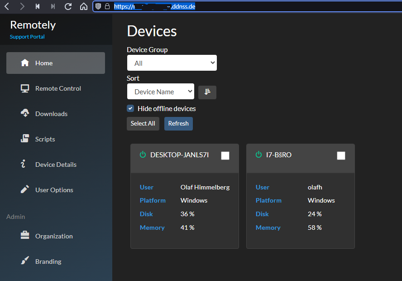
Task: Click the 24 % disk value
Action: (x=315, y=214)
